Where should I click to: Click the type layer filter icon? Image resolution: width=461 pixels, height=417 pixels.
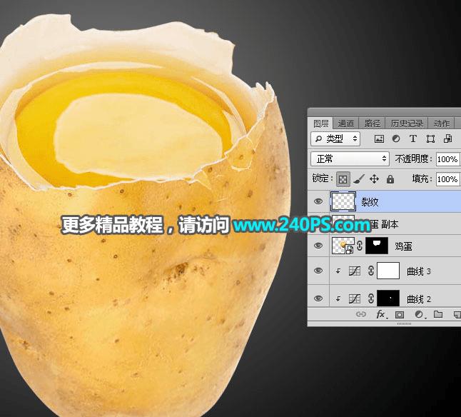click(x=412, y=139)
